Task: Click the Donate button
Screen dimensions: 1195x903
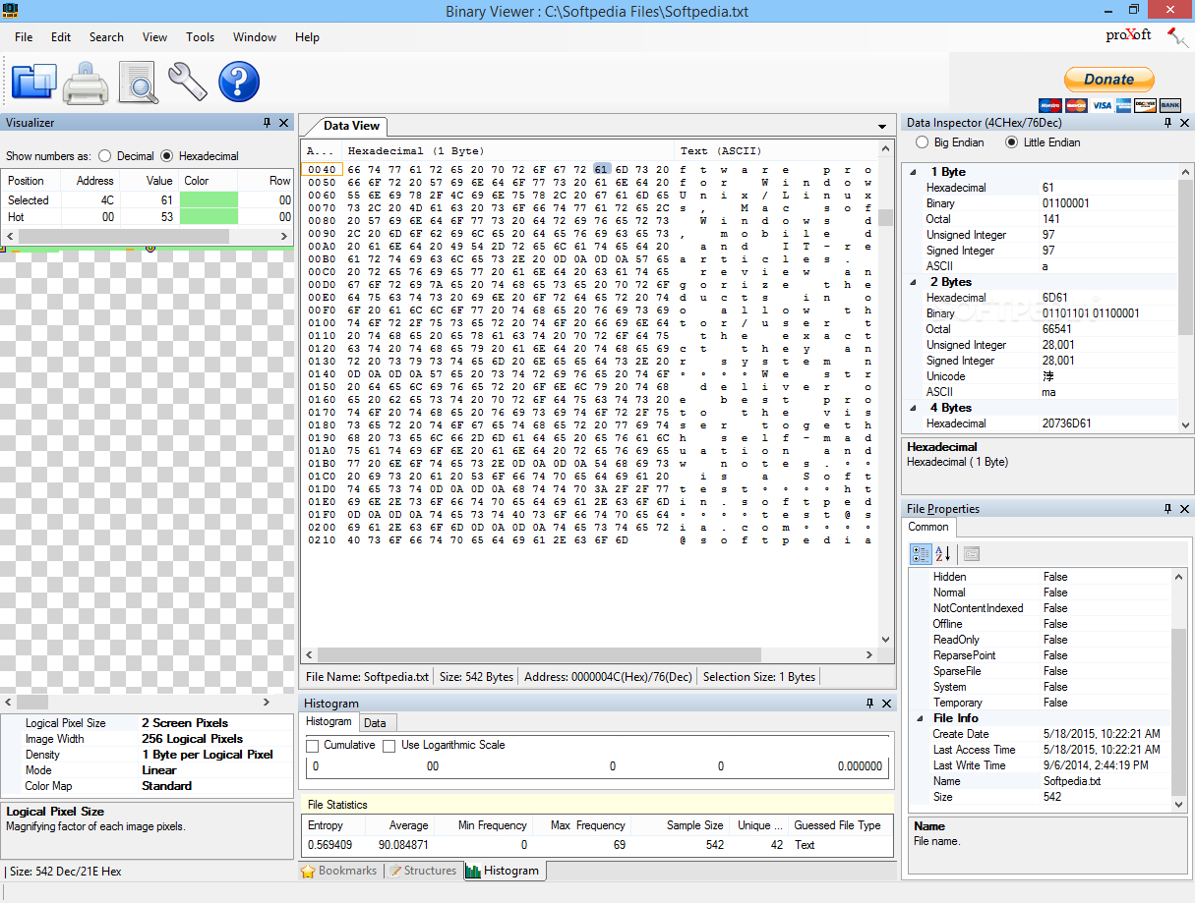Action: pos(1109,80)
